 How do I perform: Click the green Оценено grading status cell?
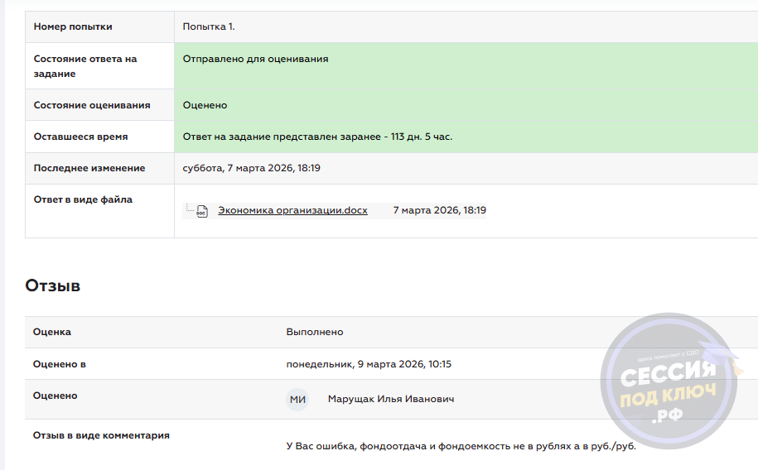(x=205, y=105)
